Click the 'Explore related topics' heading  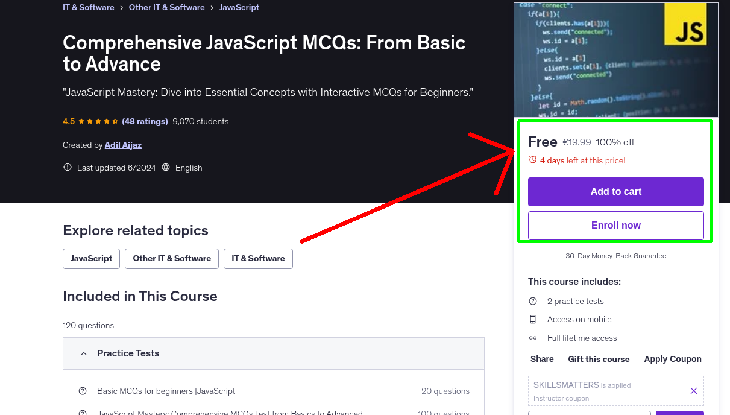(x=136, y=230)
